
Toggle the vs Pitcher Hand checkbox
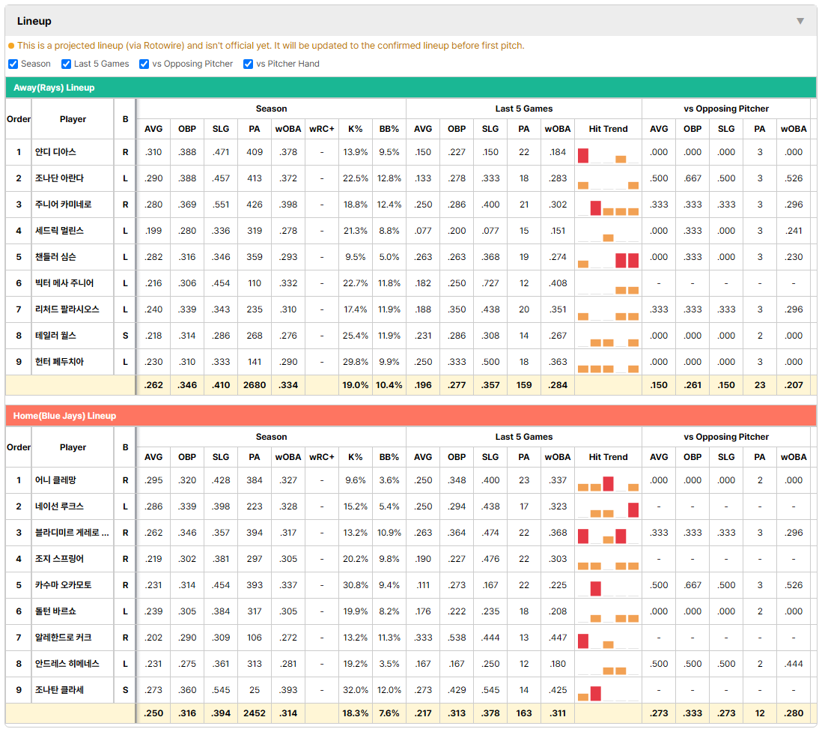tap(248, 64)
